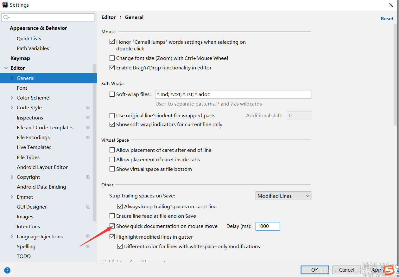Enable Soft-wrap files checkbox
This screenshot has height=277, width=399.
point(112,94)
